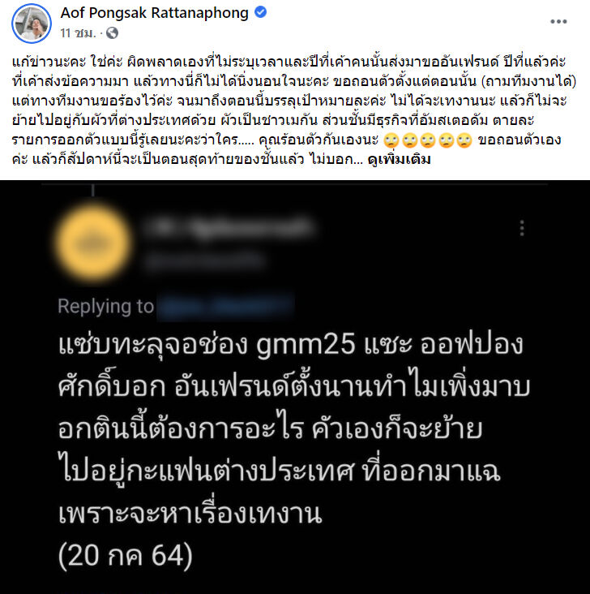This screenshot has height=594, width=590.
Task: Open the Aof Pongsak Rattanaphong profile link
Action: pyautogui.click(x=155, y=13)
